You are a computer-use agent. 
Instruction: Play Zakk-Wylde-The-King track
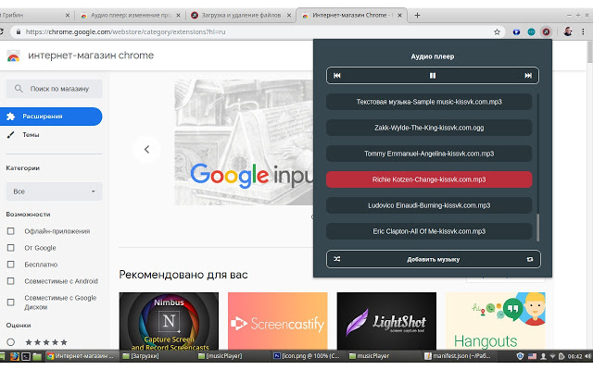click(429, 128)
